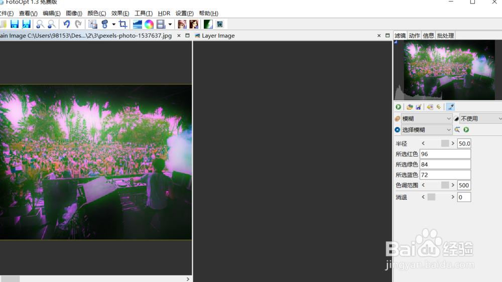Click the preview magnifier icon beside 选择模糊
The height and width of the screenshot is (282, 502).
[457, 129]
